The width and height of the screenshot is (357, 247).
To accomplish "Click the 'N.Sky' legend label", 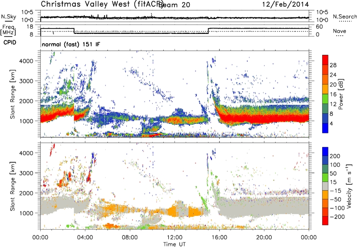I will [x=8, y=16].
